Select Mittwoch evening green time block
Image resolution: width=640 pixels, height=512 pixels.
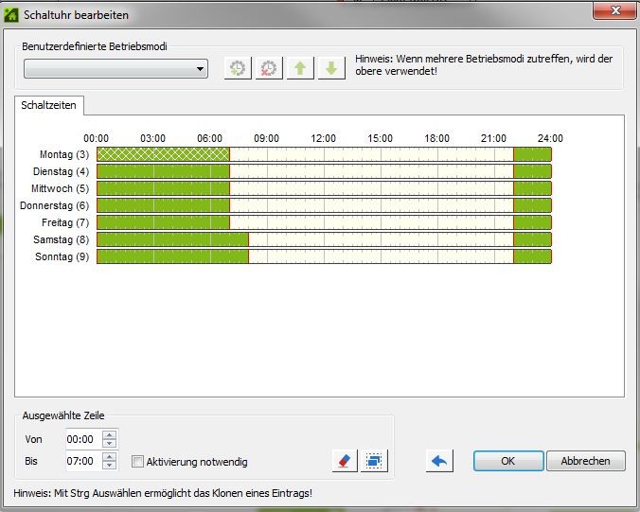[532, 189]
